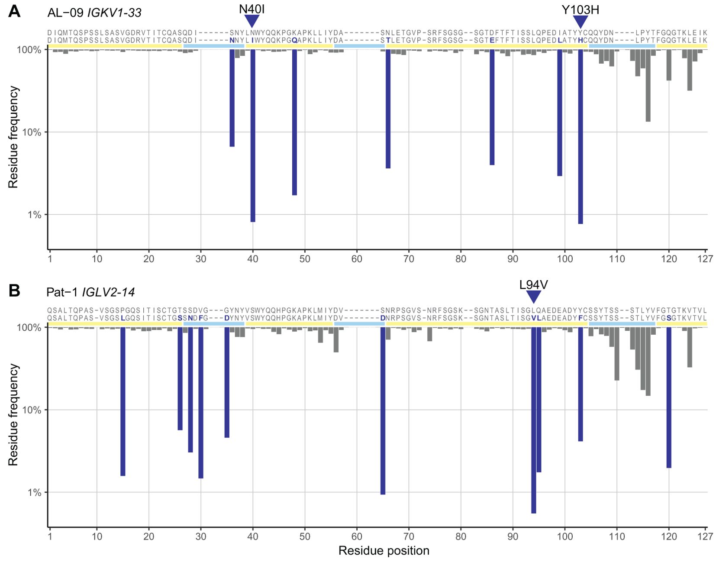Click the blue bar at residue 36 in panel A
Screen dimensions: 716x565
tap(232, 98)
